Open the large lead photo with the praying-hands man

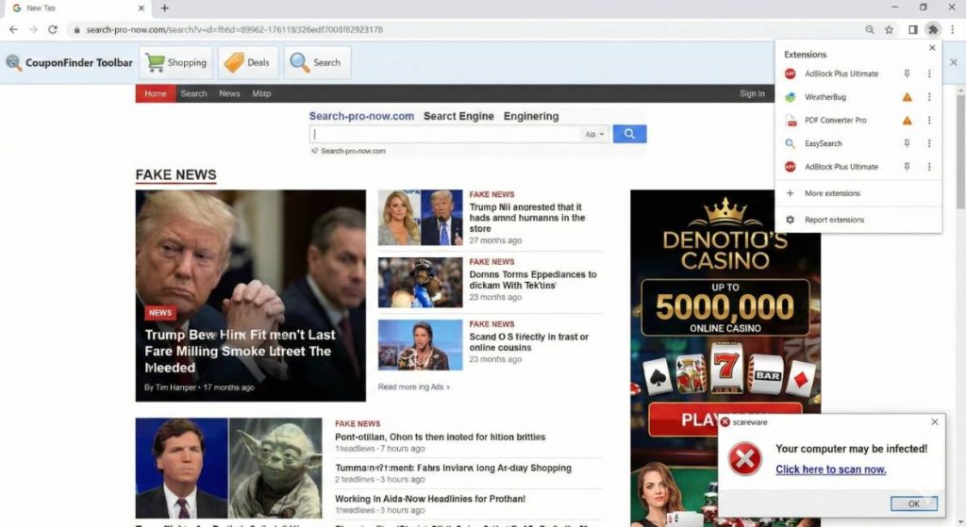pyautogui.click(x=250, y=295)
